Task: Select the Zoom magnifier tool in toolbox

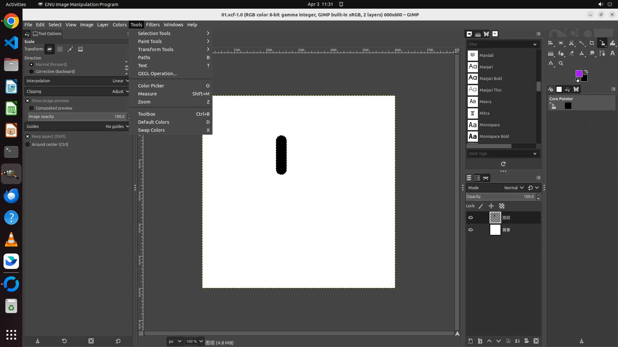Action: [x=561, y=63]
